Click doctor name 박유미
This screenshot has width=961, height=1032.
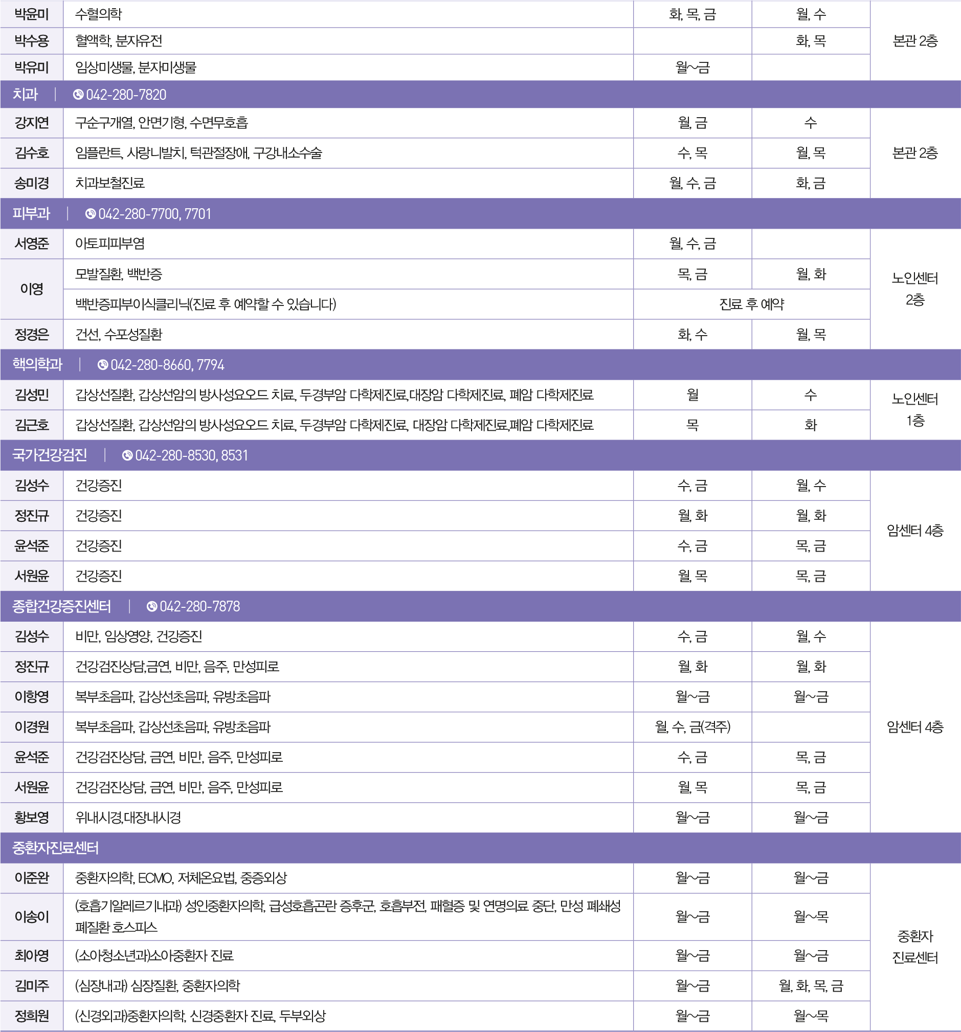32,68
